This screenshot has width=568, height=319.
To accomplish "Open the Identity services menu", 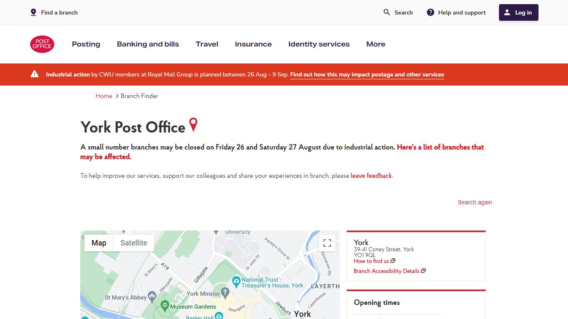I will click(319, 44).
